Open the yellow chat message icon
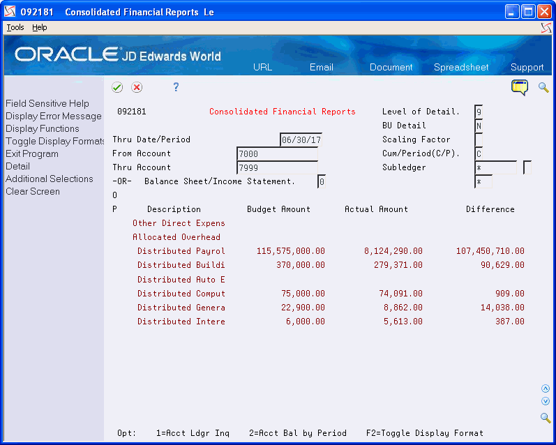The image size is (556, 445). pos(520,87)
